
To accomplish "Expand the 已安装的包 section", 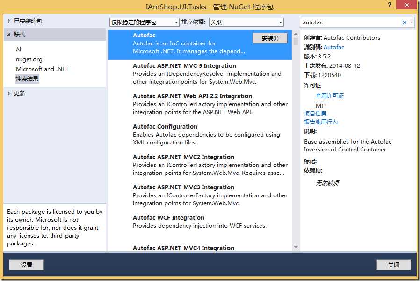I will tap(9, 21).
